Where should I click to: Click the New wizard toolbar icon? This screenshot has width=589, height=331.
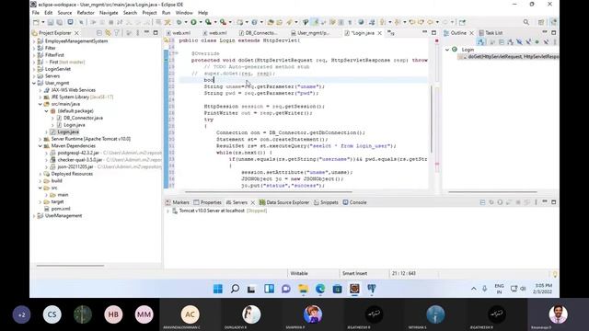click(36, 22)
